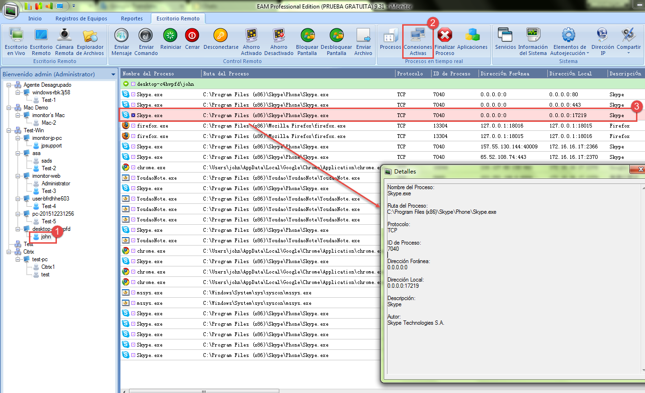645x393 pixels.
Task: Collapse the Agente Desagrupado tree group
Action: click(9, 85)
